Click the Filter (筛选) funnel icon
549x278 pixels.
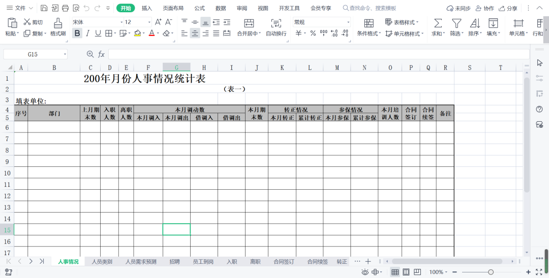456,23
